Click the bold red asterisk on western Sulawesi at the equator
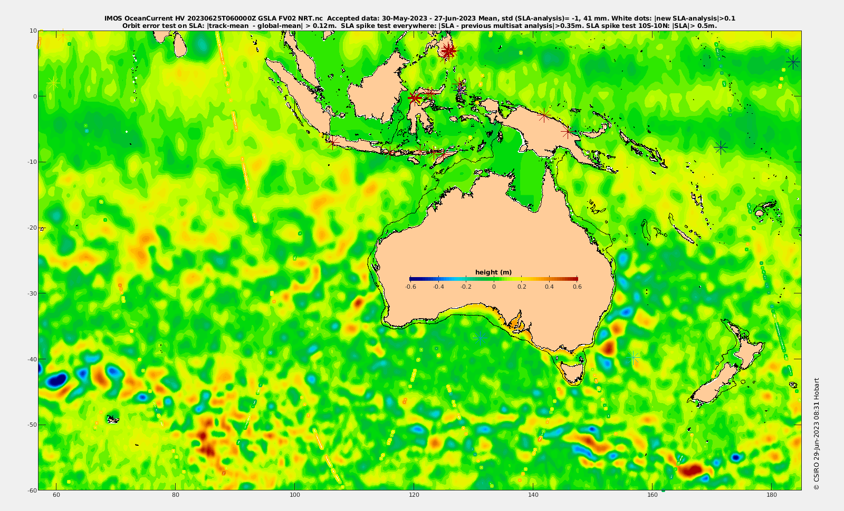 point(414,98)
